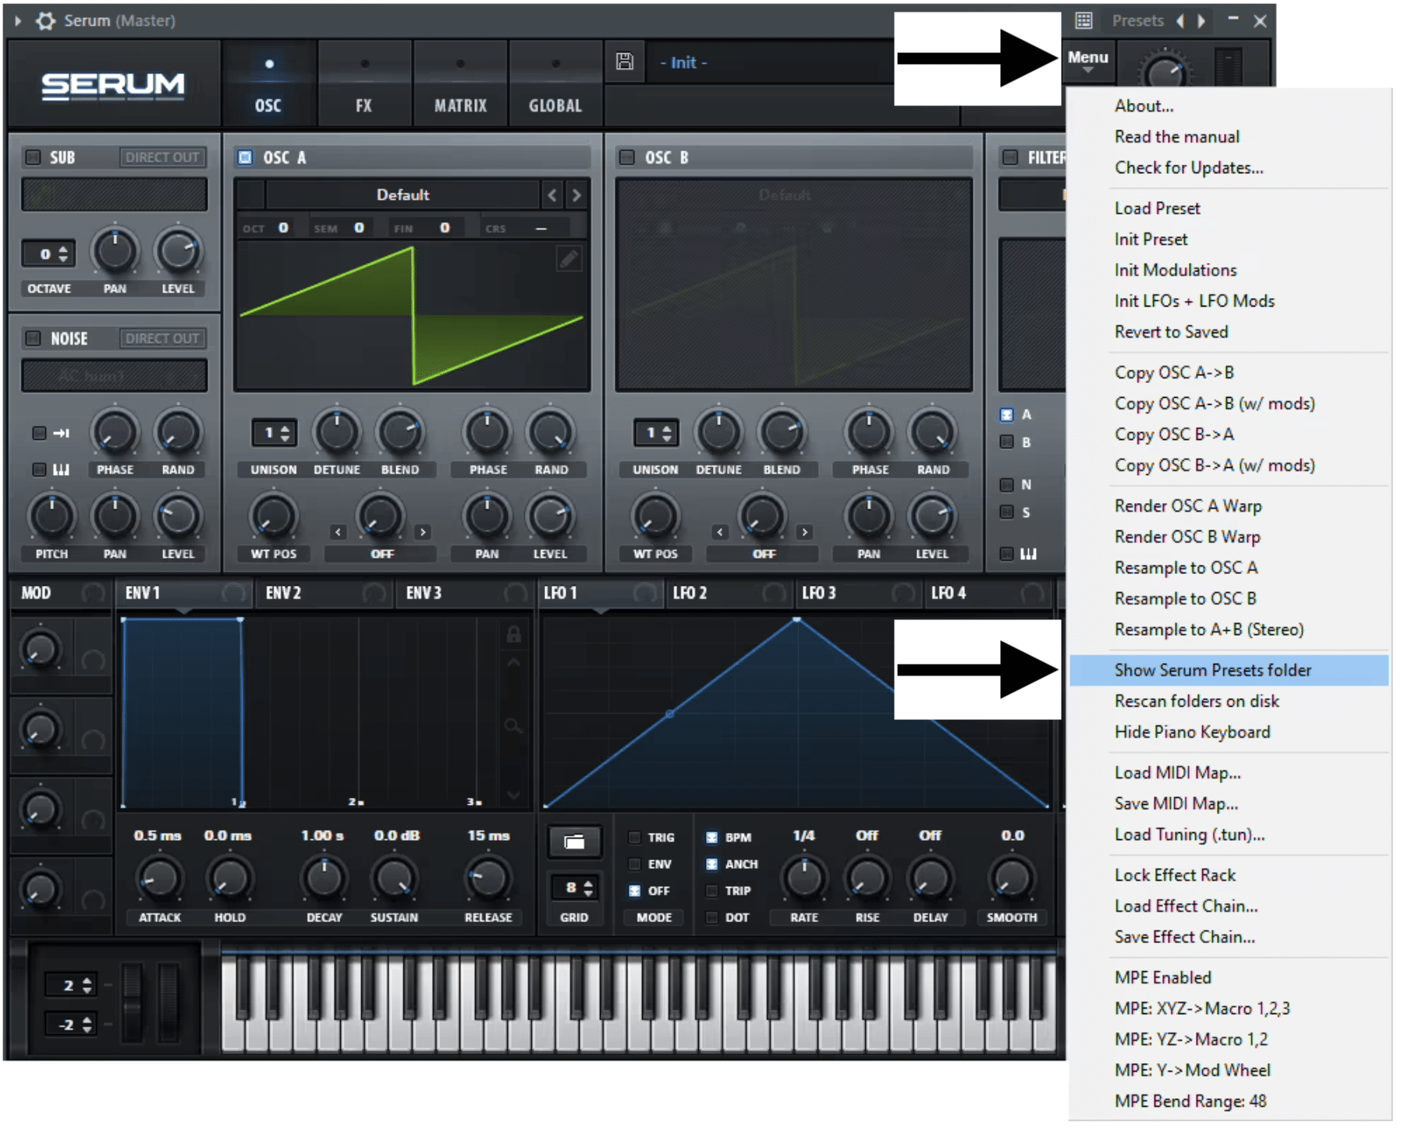
Task: Open the OSC A Default wavetable selector
Action: [x=403, y=195]
